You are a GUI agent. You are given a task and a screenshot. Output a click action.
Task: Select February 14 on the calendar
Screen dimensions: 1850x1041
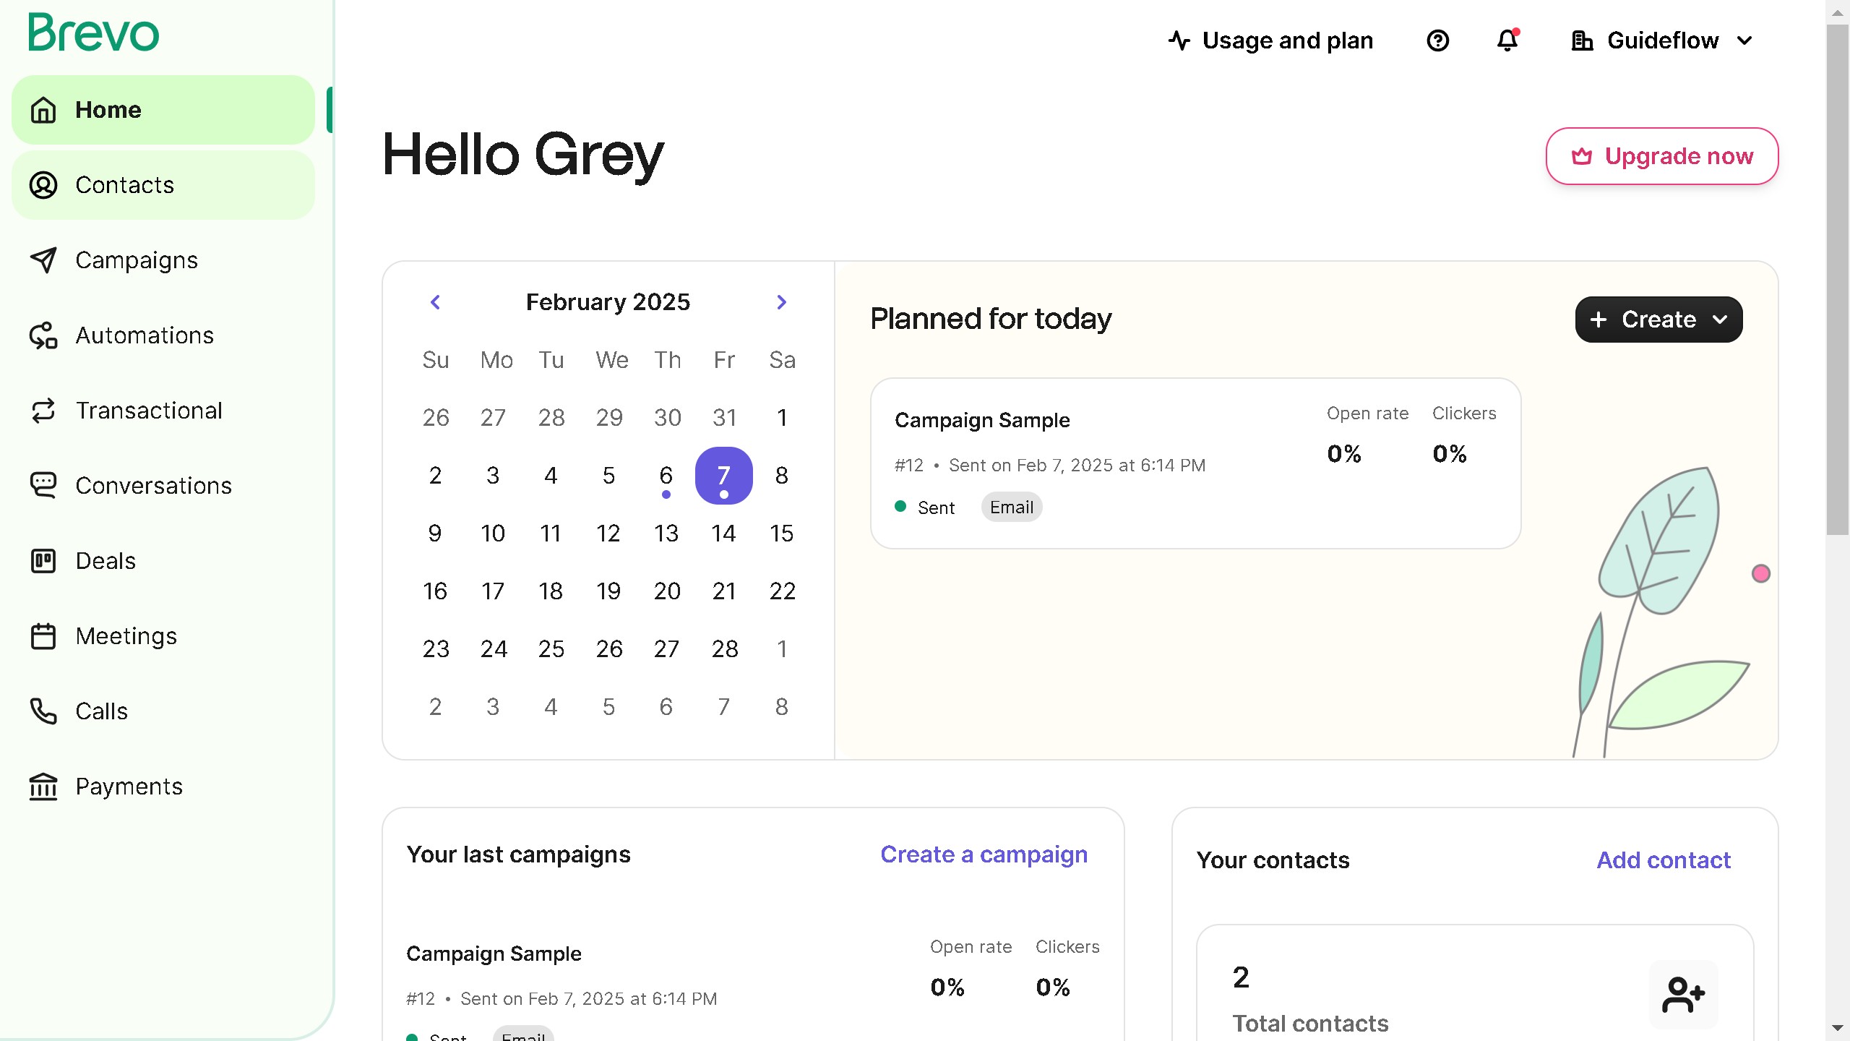tap(724, 533)
